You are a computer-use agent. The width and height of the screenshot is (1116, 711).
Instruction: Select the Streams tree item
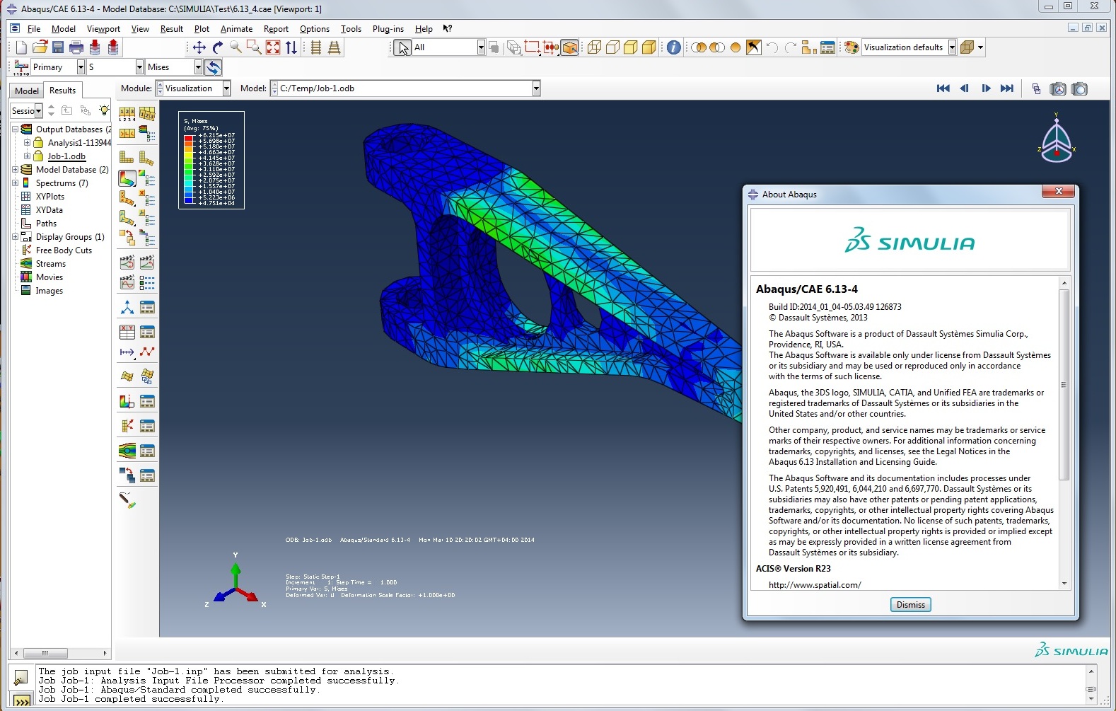pos(50,264)
